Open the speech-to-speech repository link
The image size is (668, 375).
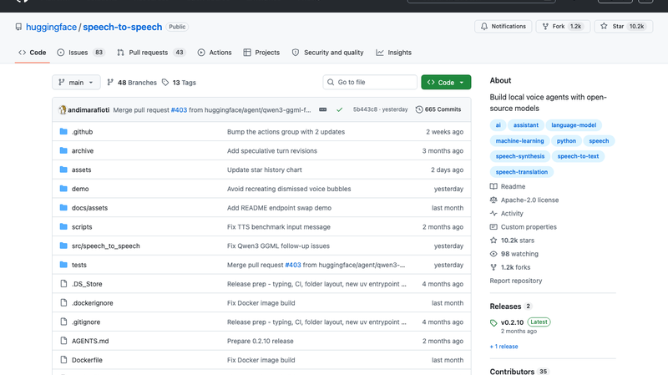point(122,27)
